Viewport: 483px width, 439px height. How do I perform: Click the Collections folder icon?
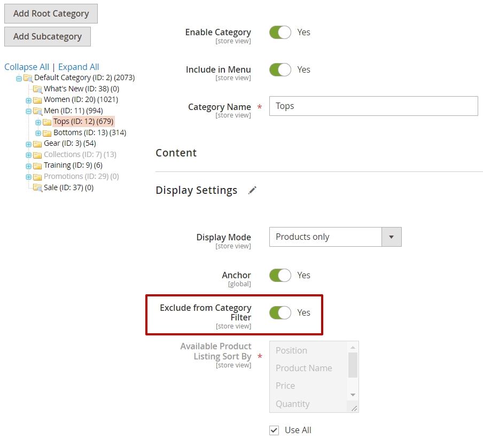click(37, 155)
